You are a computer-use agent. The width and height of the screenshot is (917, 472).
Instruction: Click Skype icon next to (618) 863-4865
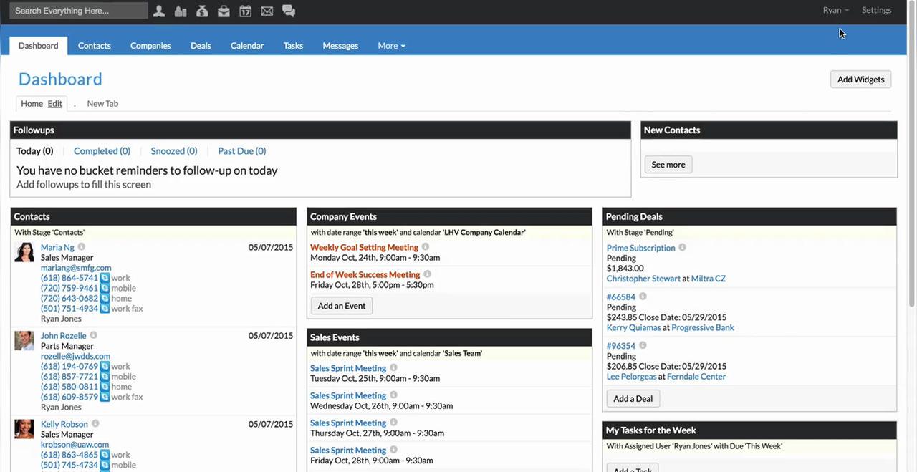click(105, 455)
